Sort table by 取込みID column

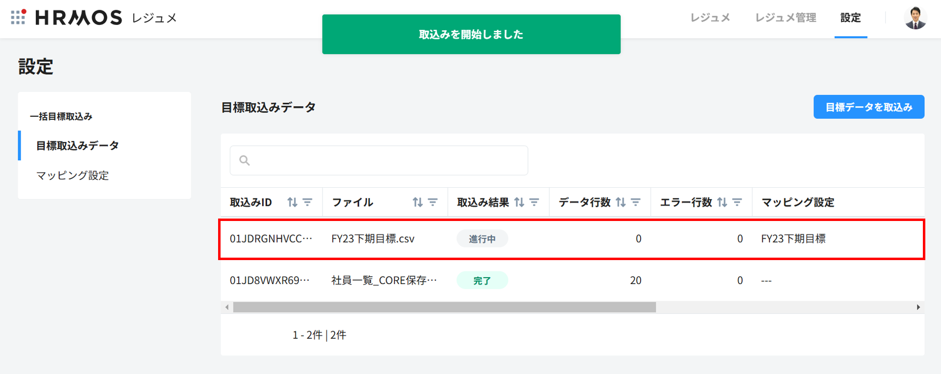point(293,202)
